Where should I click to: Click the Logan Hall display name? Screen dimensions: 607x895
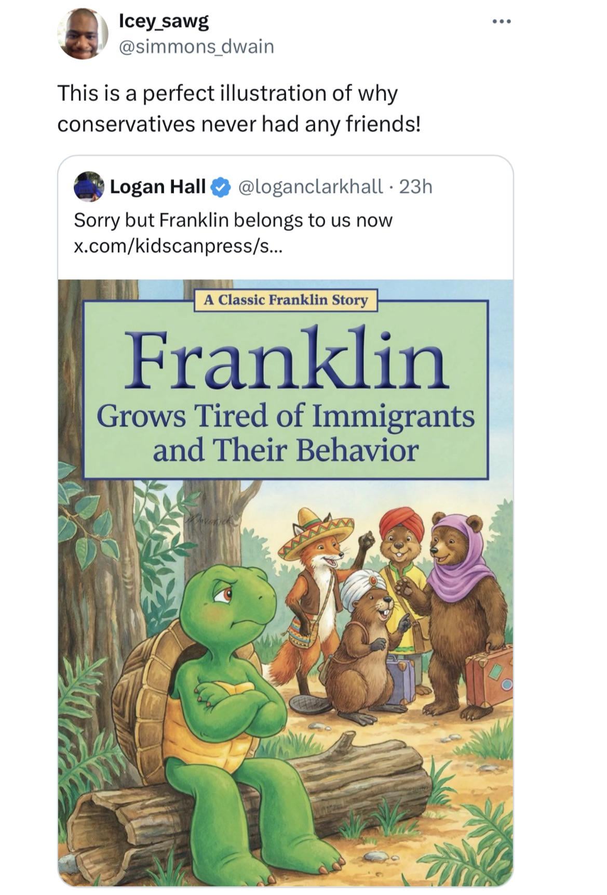coord(157,186)
